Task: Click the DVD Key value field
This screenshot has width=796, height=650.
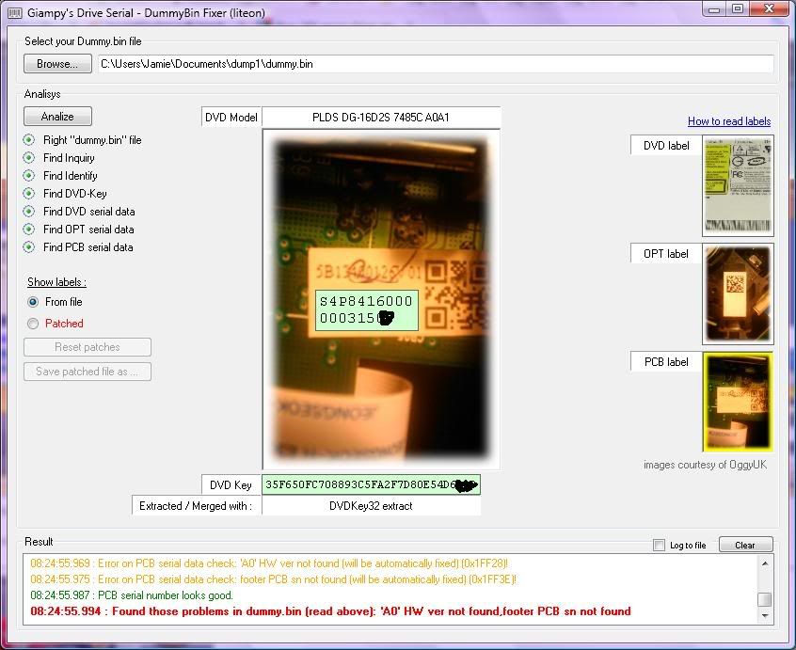Action: [x=371, y=484]
